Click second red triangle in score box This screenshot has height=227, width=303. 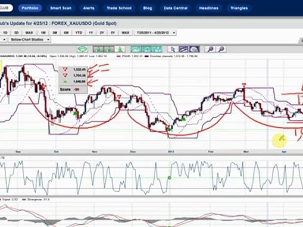(65, 75)
